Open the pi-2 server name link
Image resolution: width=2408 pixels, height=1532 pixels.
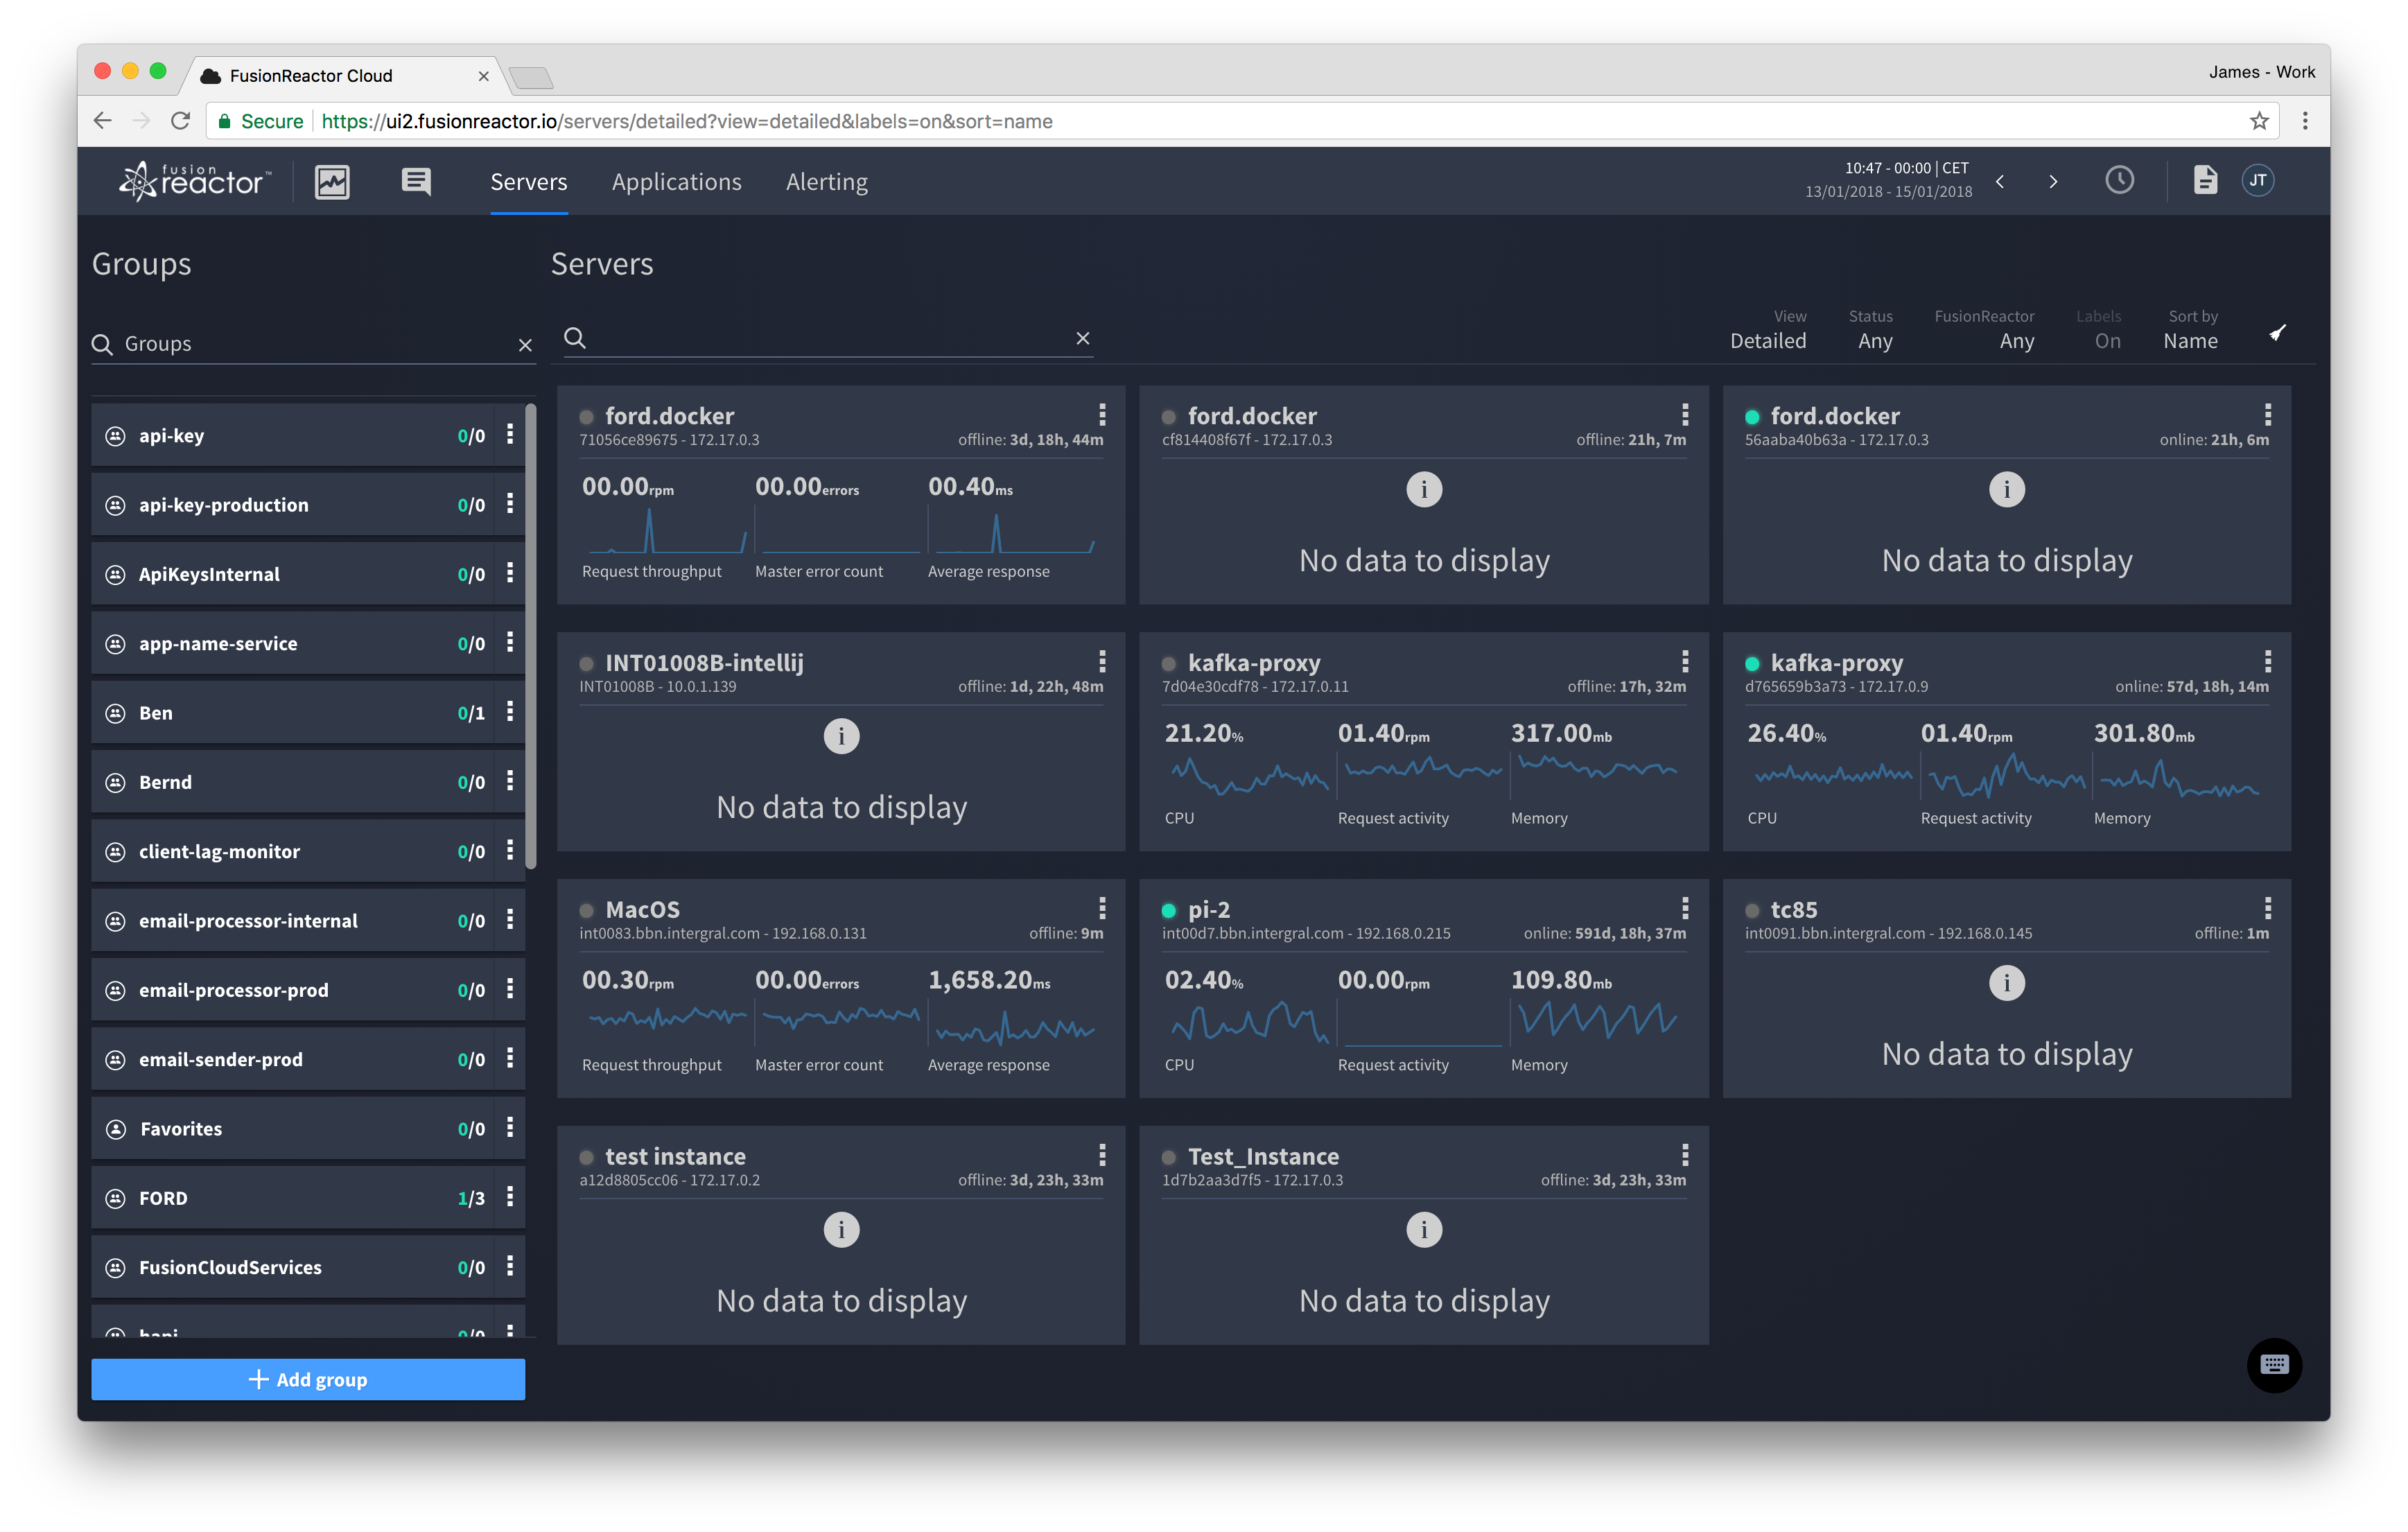[x=1208, y=909]
